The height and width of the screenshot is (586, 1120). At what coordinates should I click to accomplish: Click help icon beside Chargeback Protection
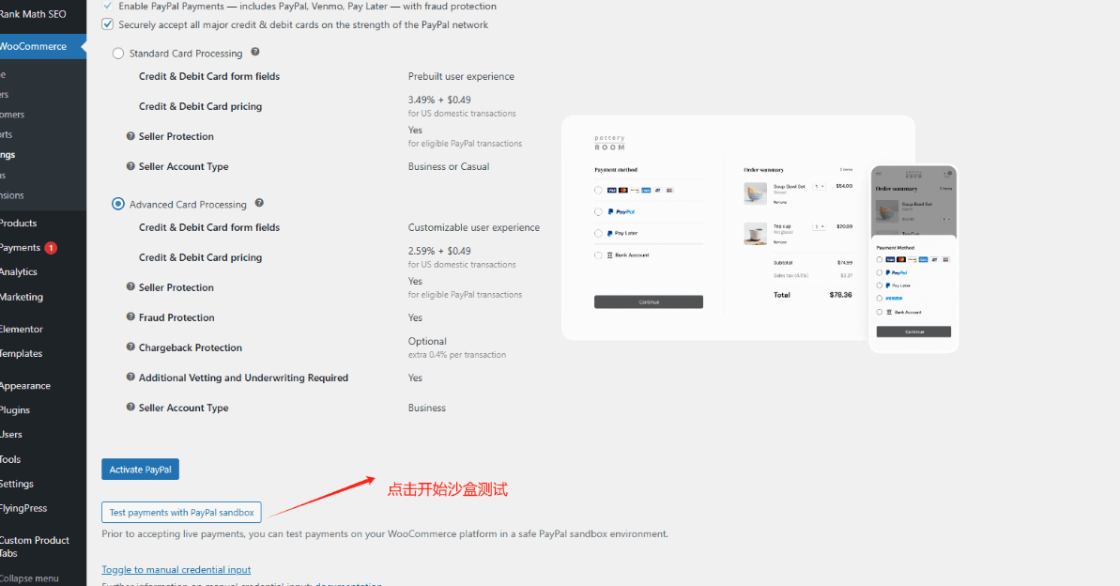pyautogui.click(x=130, y=347)
